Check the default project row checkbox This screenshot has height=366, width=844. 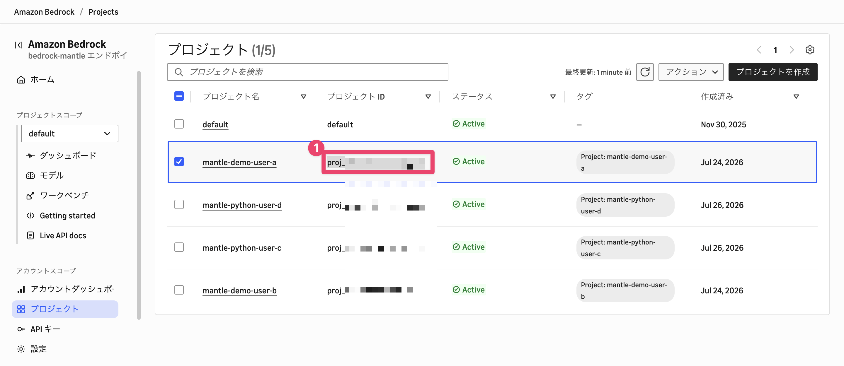click(x=179, y=124)
